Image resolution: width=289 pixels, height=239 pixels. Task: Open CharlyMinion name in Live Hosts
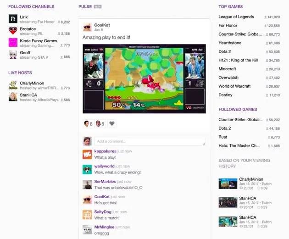[32, 83]
